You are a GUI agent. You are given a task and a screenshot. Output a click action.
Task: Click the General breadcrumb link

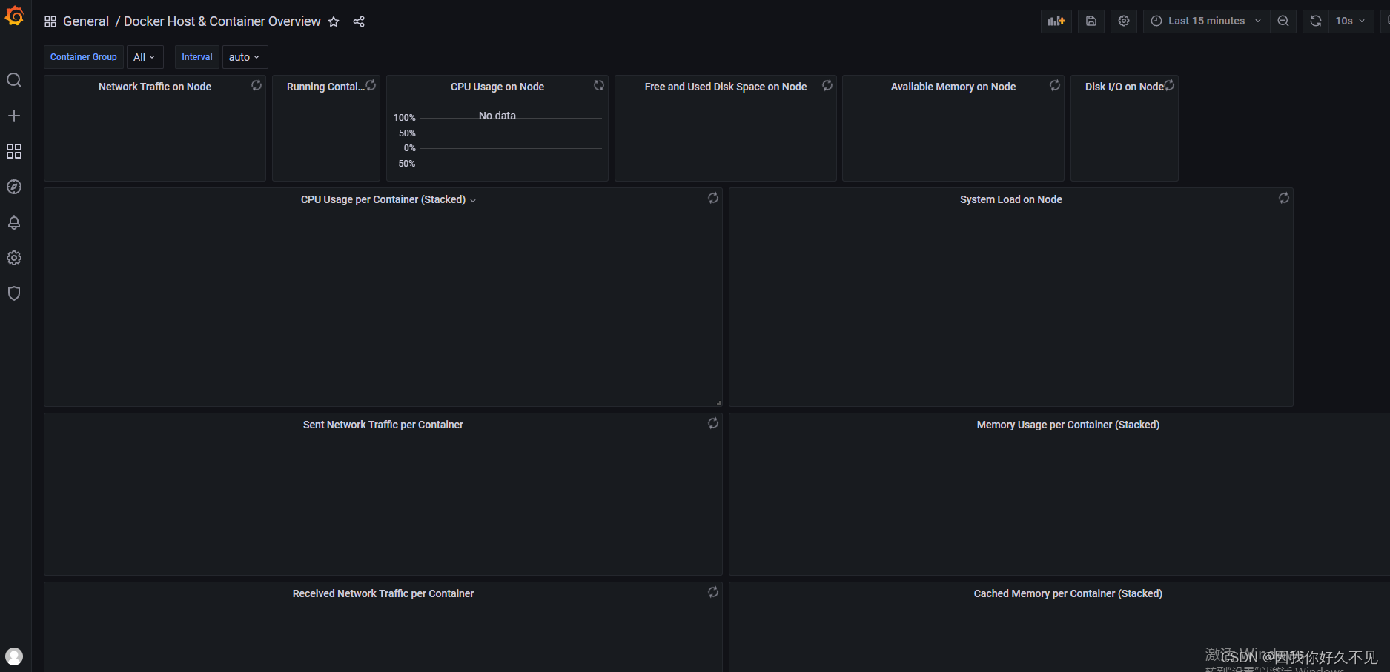coord(86,21)
